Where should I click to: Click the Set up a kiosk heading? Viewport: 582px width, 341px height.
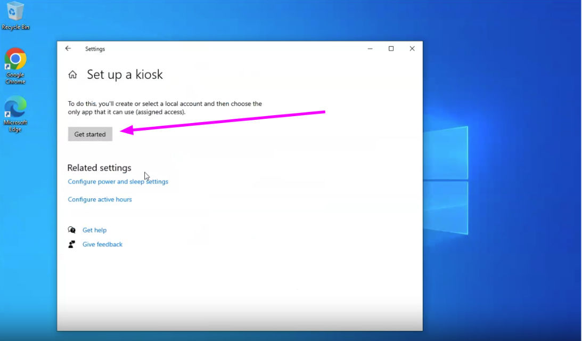(125, 75)
